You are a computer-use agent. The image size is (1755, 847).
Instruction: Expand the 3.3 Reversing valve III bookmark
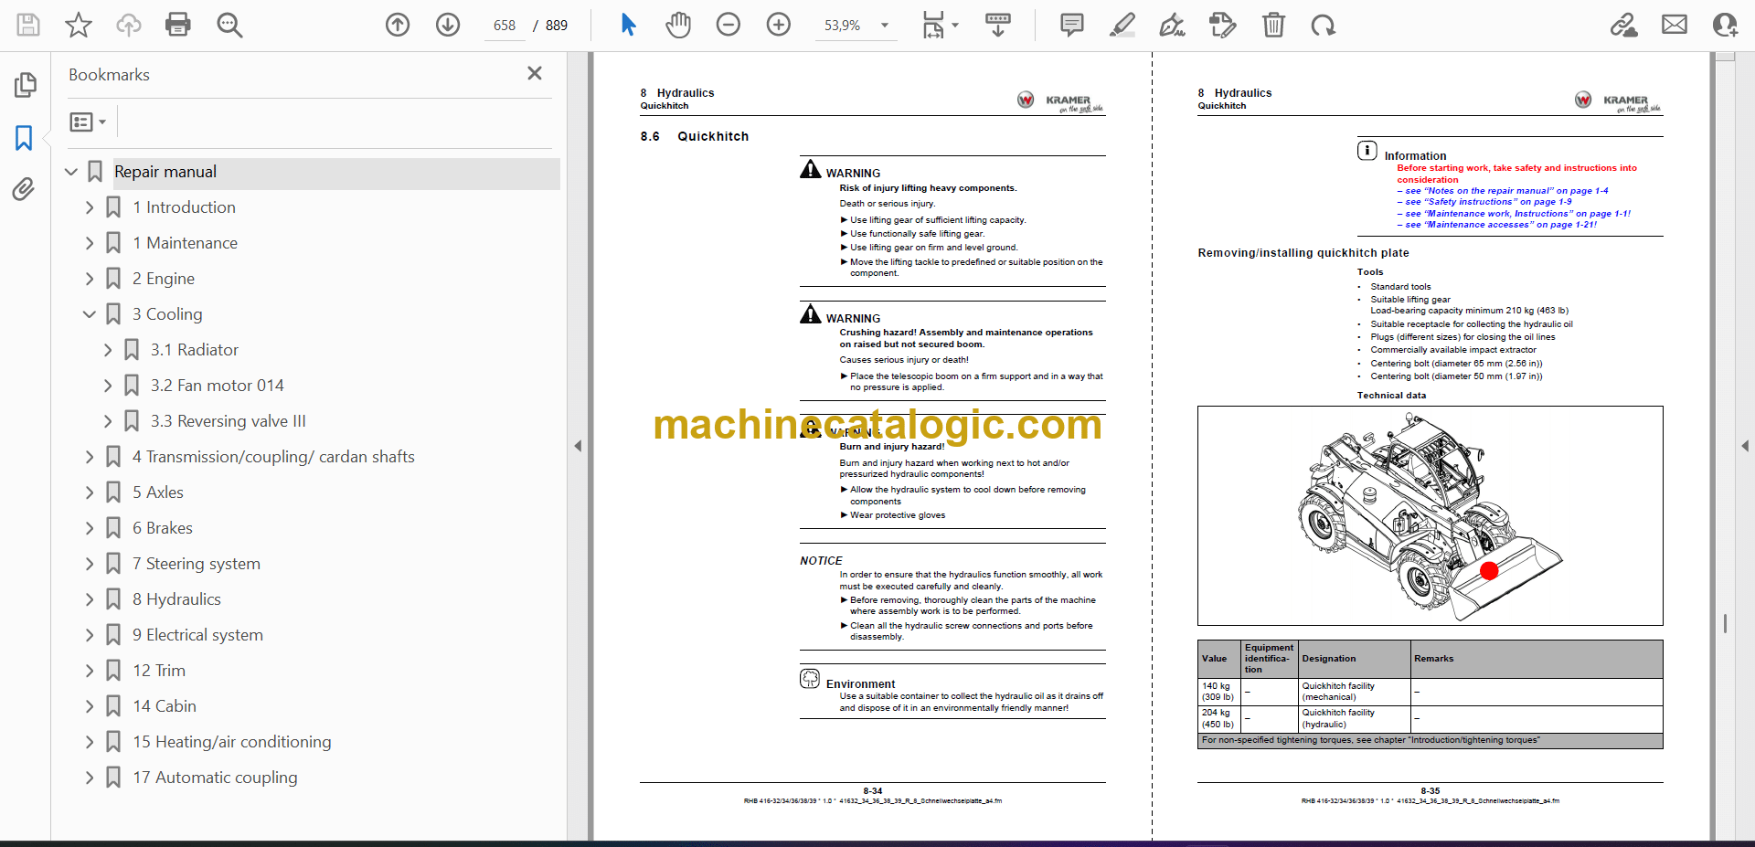(x=108, y=421)
